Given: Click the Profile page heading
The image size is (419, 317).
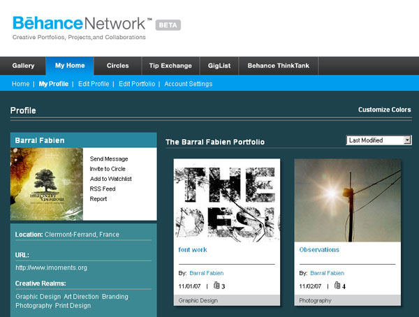Looking at the screenshot, I should pyautogui.click(x=23, y=110).
